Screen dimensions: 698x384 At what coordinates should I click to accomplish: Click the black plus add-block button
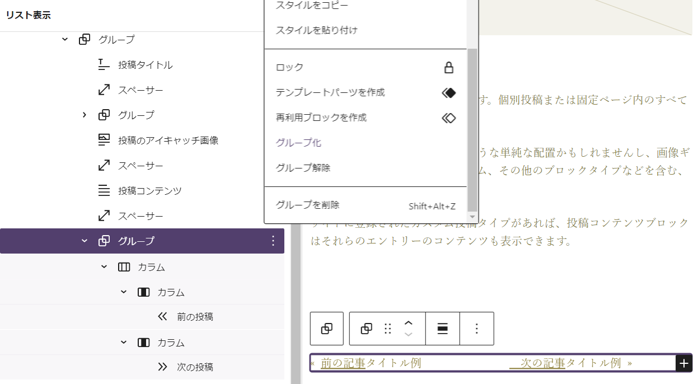[x=683, y=363]
